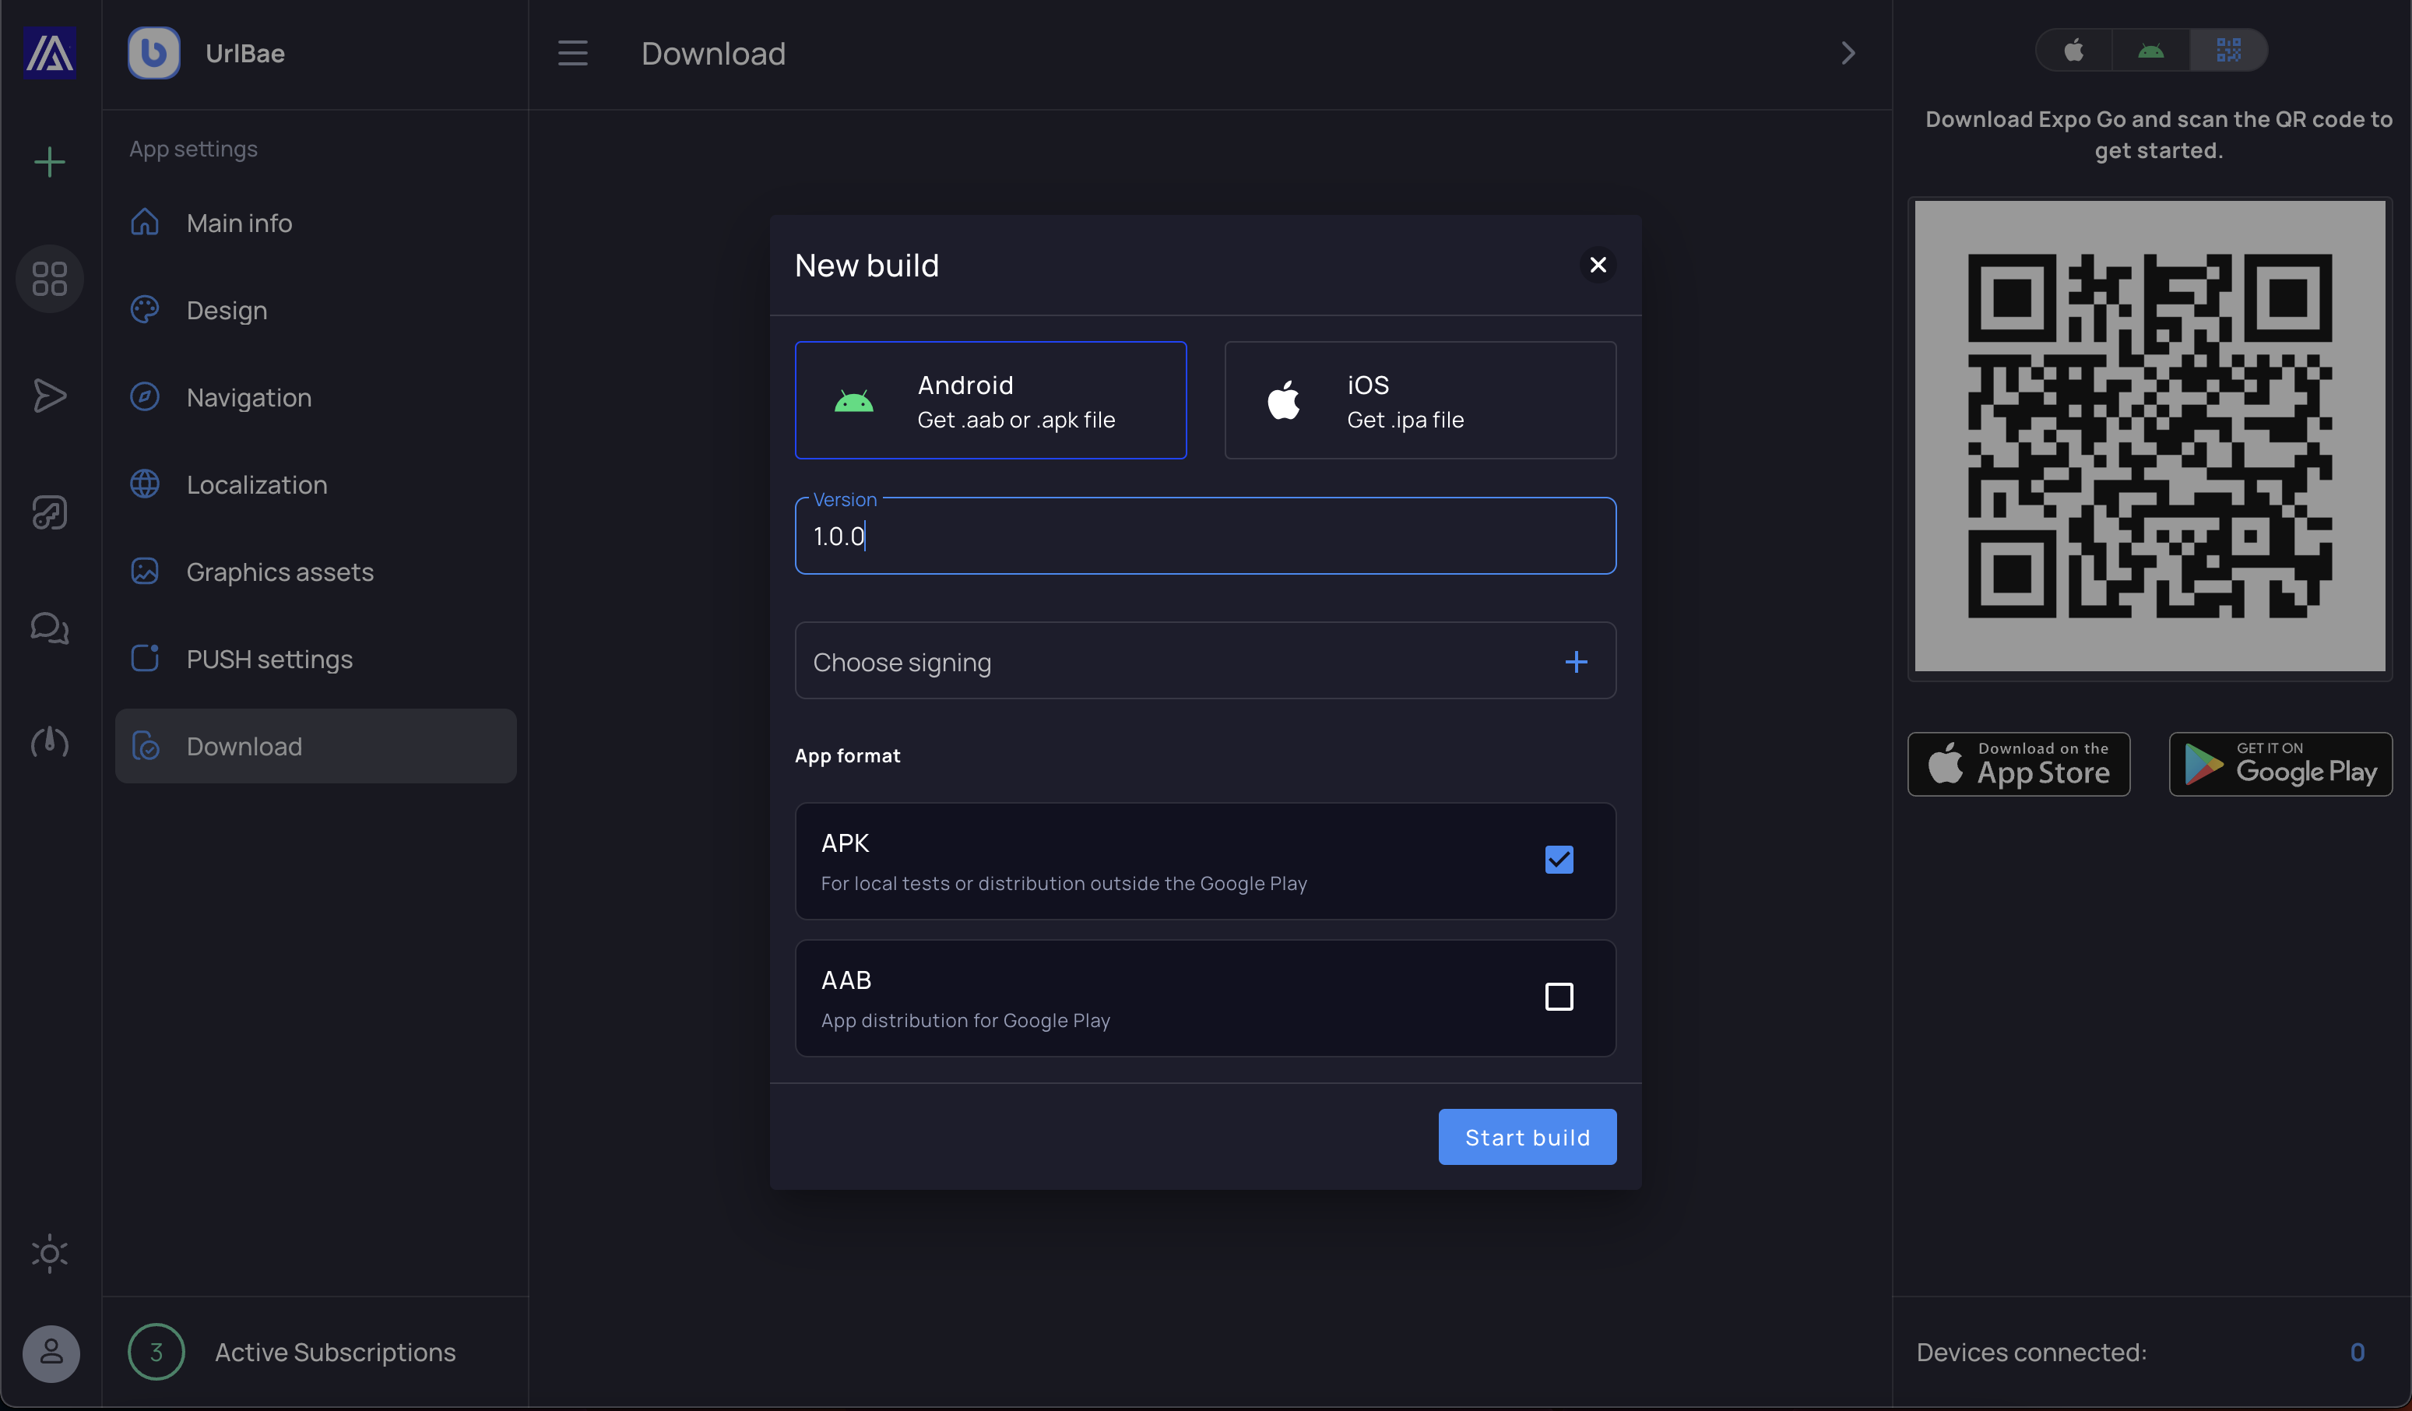2412x1411 pixels.
Task: Click the 'App settings' section label
Action: pyautogui.click(x=193, y=150)
